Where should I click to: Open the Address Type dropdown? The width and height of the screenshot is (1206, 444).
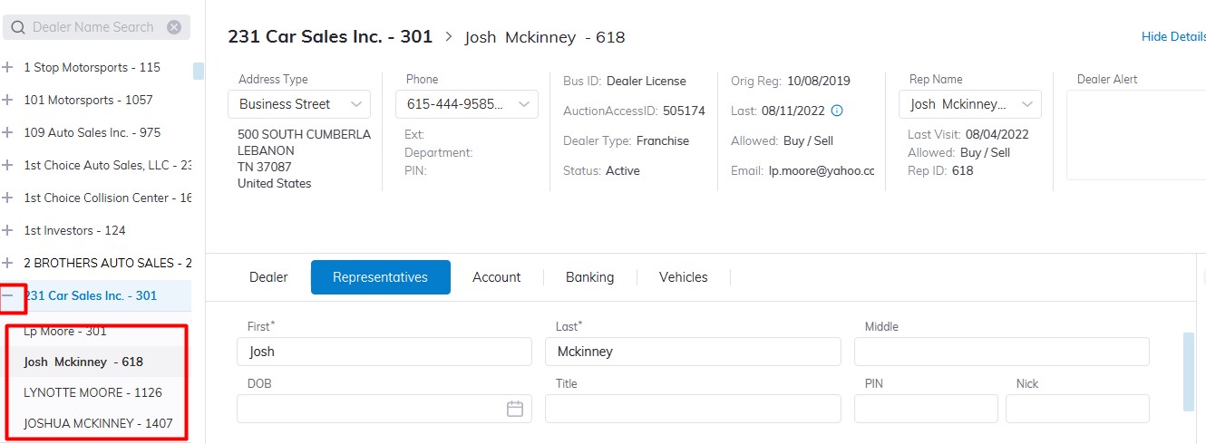[299, 104]
